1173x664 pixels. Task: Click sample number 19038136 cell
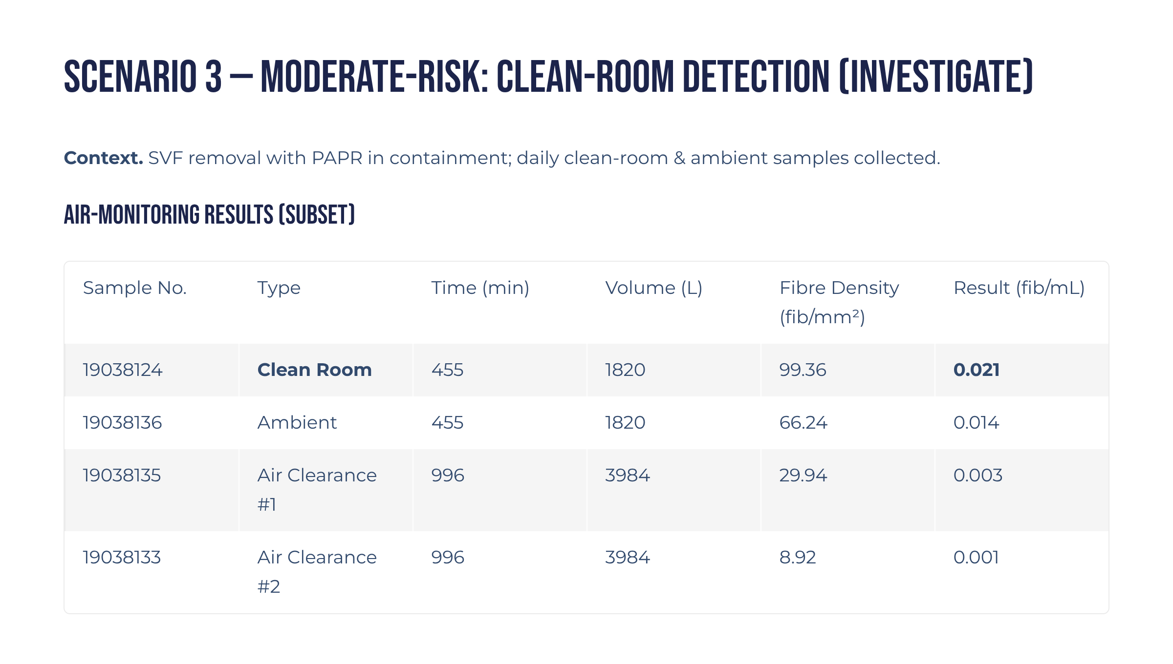122,423
